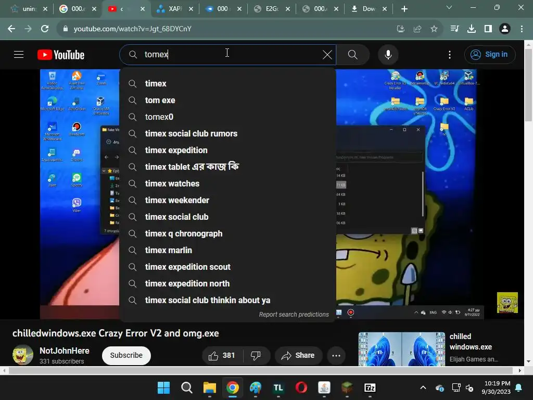The image size is (533, 400).
Task: Install app icon in the address bar
Action: [400, 29]
